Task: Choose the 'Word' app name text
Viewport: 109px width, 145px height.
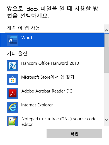Action: (27, 38)
